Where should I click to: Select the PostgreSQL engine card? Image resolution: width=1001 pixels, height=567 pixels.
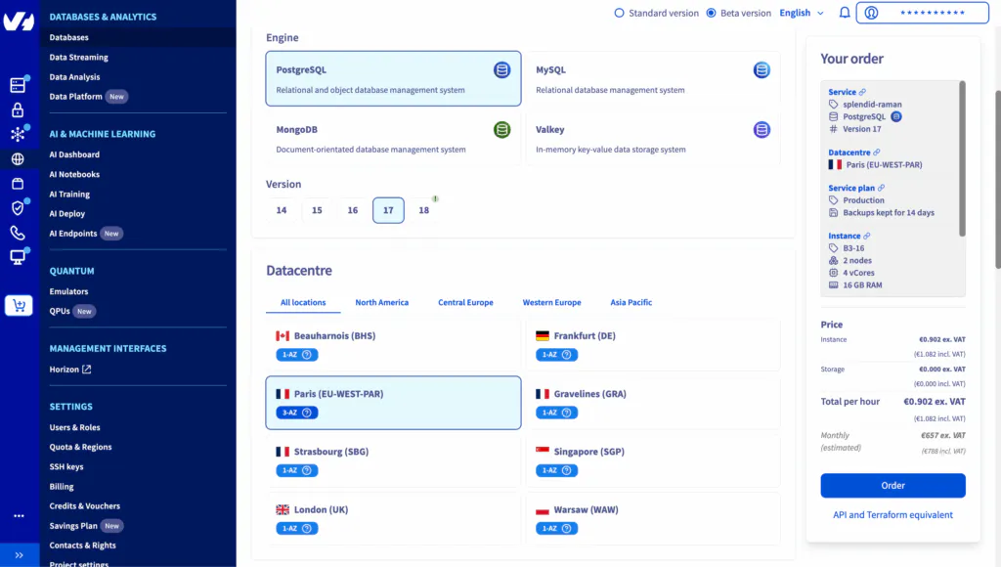coord(393,78)
